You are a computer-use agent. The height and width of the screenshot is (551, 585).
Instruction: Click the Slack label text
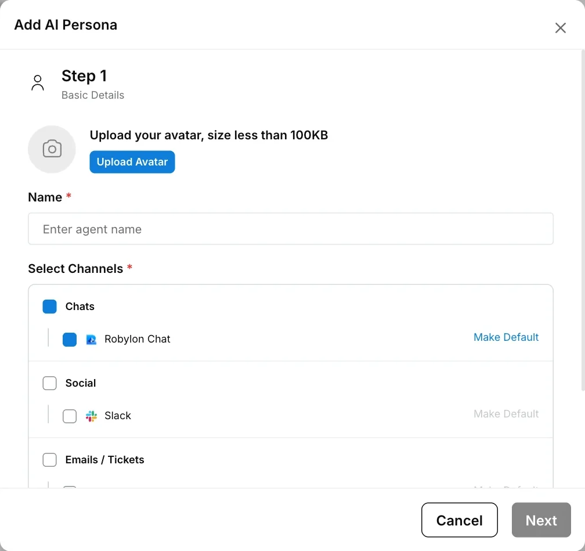tap(117, 416)
